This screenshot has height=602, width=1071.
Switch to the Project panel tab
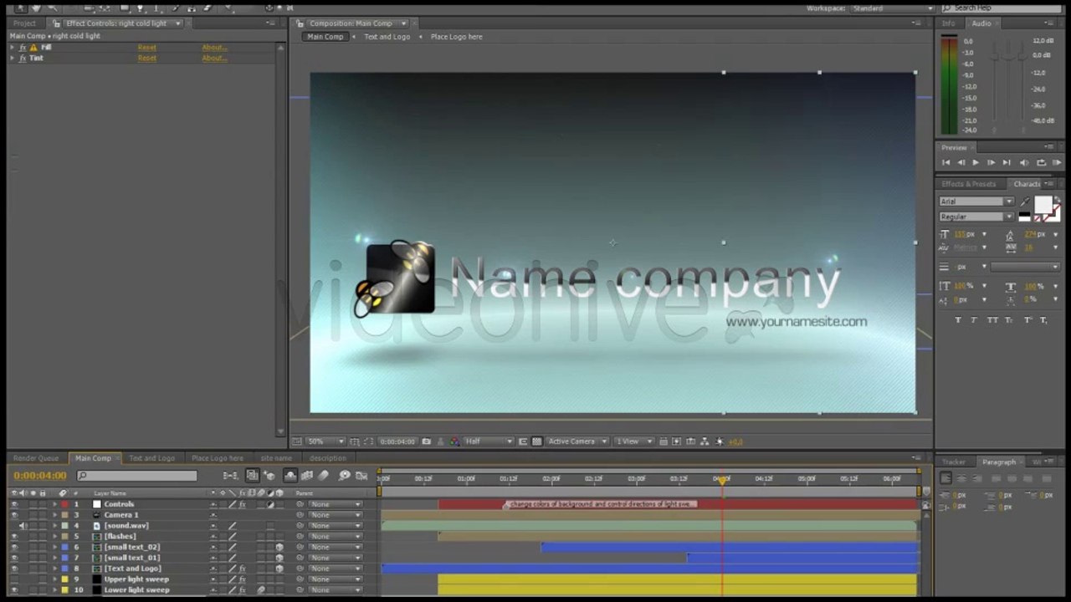[x=24, y=23]
